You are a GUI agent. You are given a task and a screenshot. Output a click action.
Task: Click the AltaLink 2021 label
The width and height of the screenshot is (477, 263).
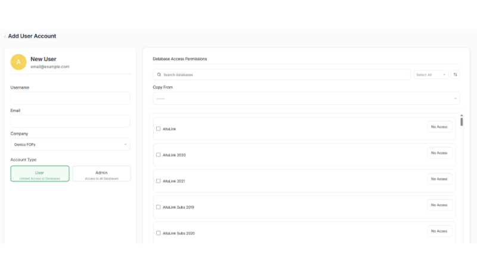pyautogui.click(x=174, y=181)
